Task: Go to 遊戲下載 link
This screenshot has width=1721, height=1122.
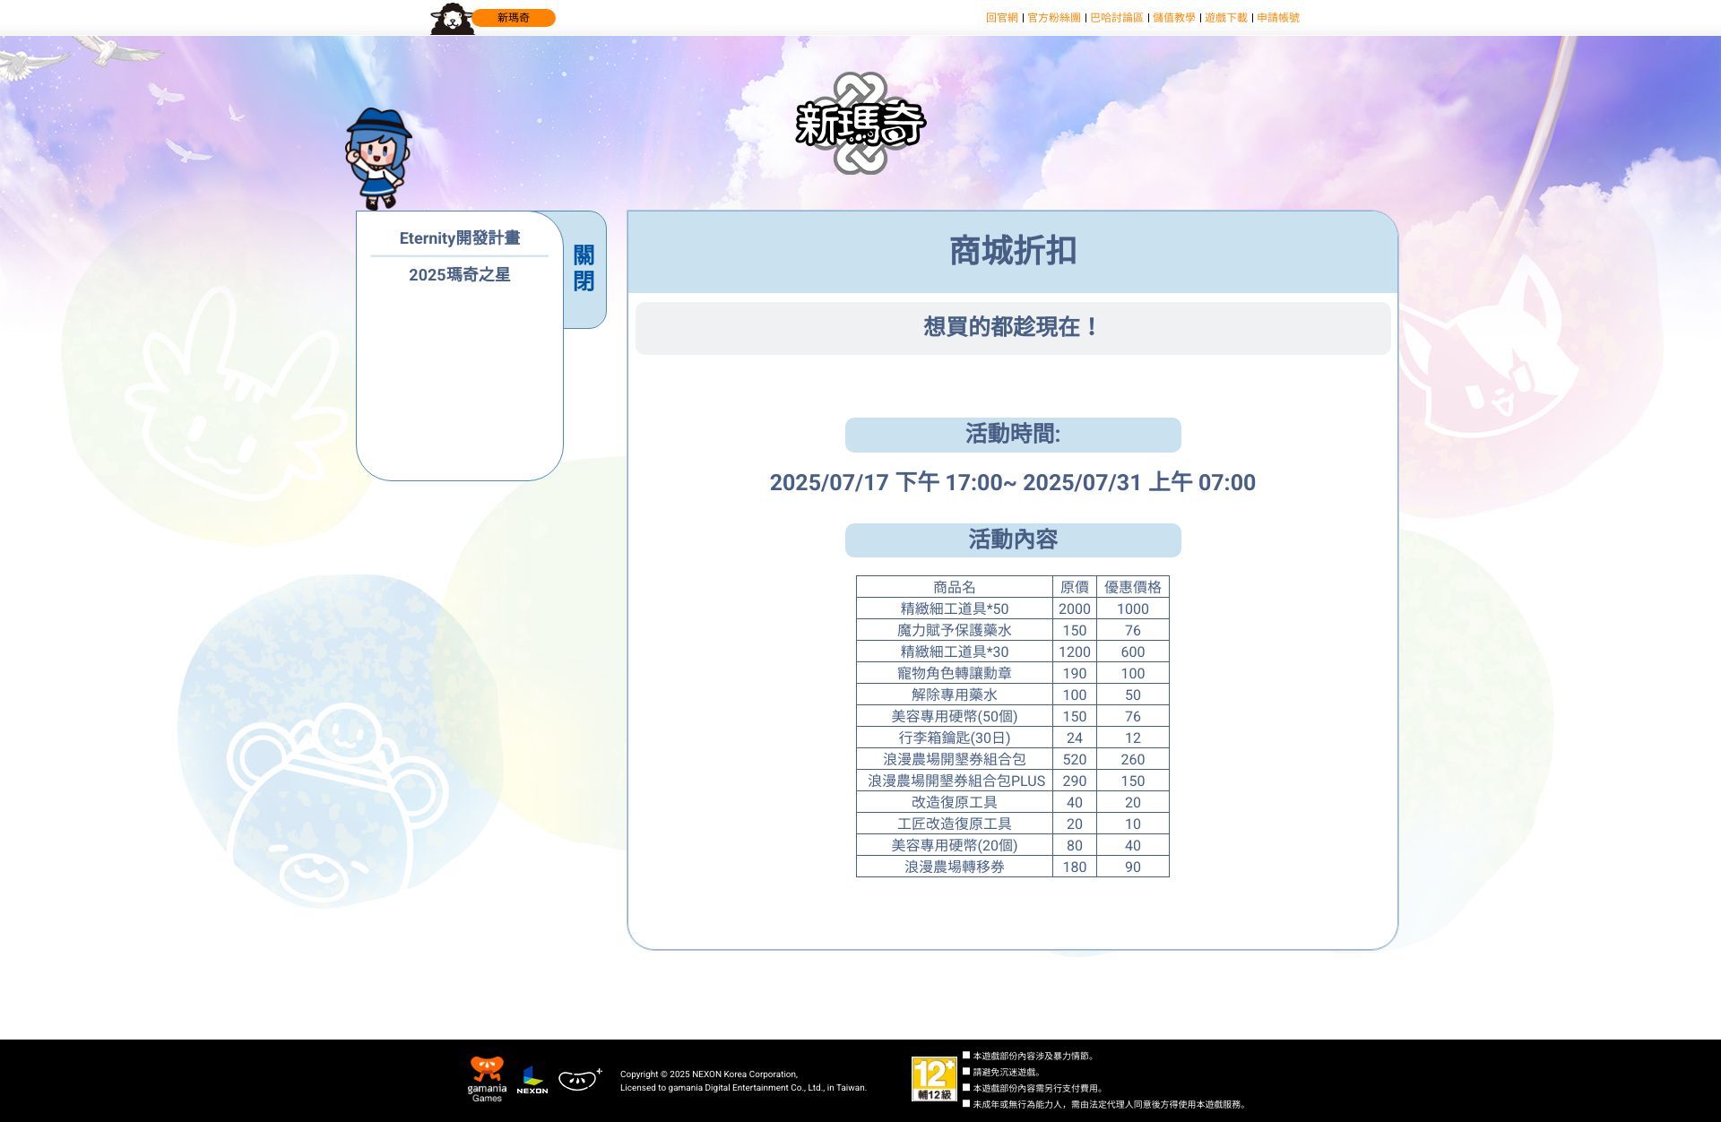Action: pos(1225,18)
